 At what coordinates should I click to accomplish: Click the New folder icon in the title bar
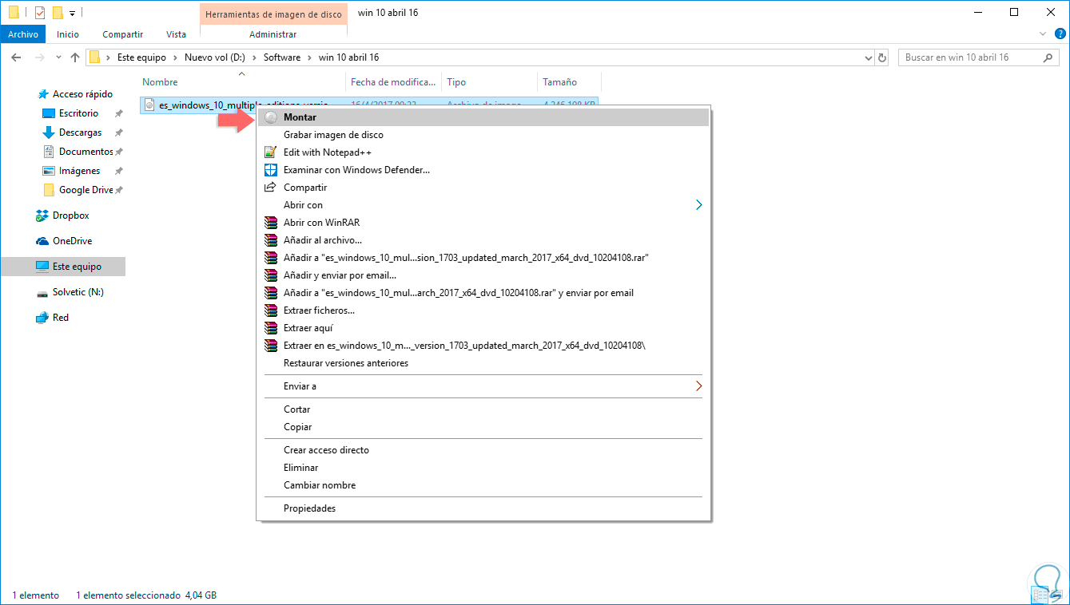58,13
